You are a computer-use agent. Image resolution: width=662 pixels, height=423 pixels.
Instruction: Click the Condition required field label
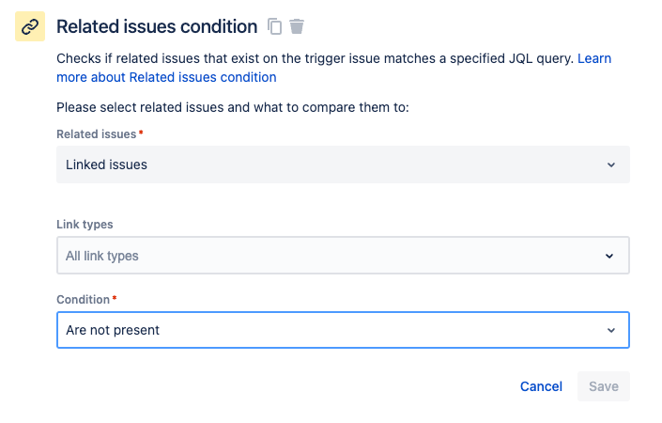coord(84,300)
